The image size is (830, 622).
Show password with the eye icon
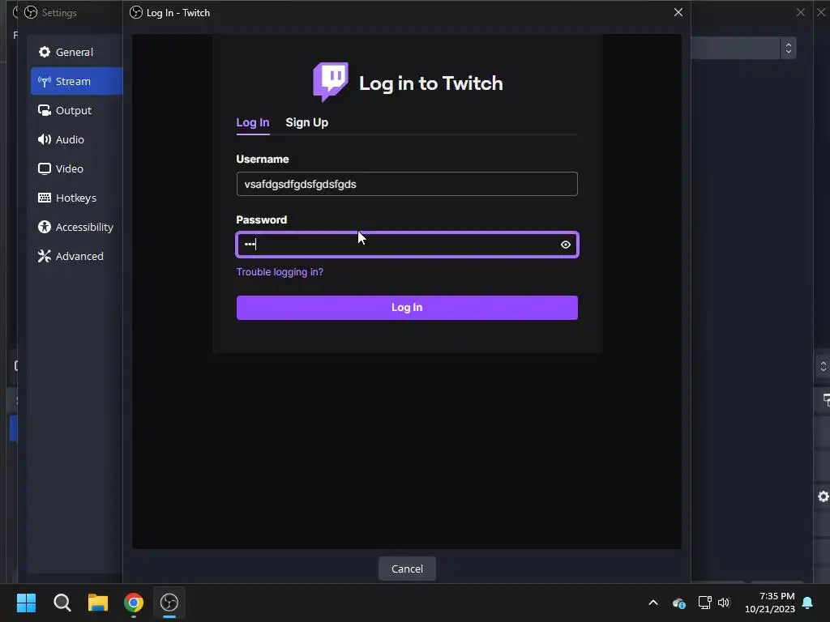[565, 245]
